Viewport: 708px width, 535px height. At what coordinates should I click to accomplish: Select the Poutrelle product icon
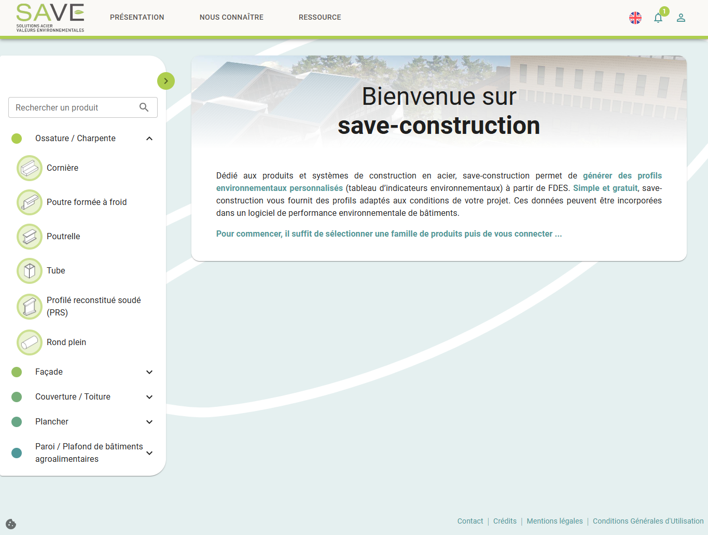30,237
